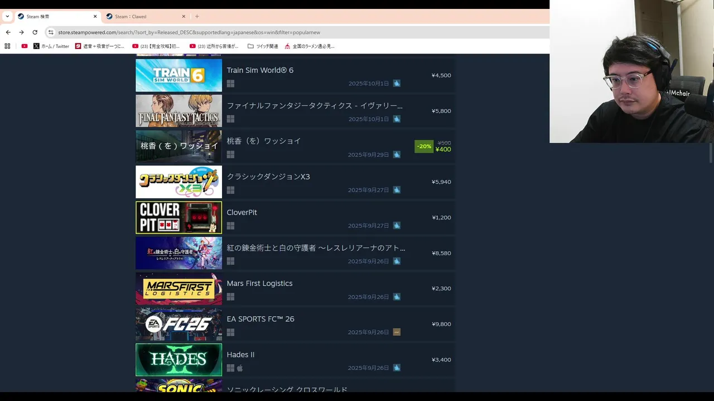Click the review icon for クラシックダンジョンX3
The image size is (714, 401).
pos(397,190)
